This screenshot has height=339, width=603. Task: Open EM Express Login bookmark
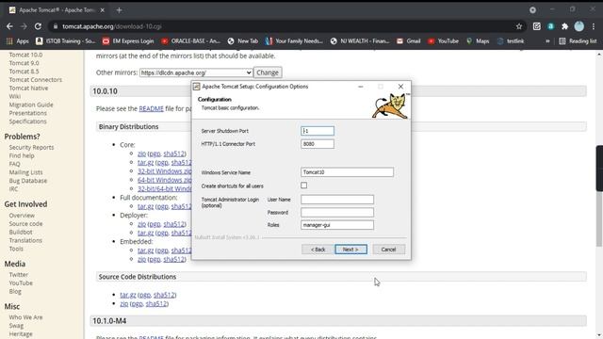click(128, 41)
